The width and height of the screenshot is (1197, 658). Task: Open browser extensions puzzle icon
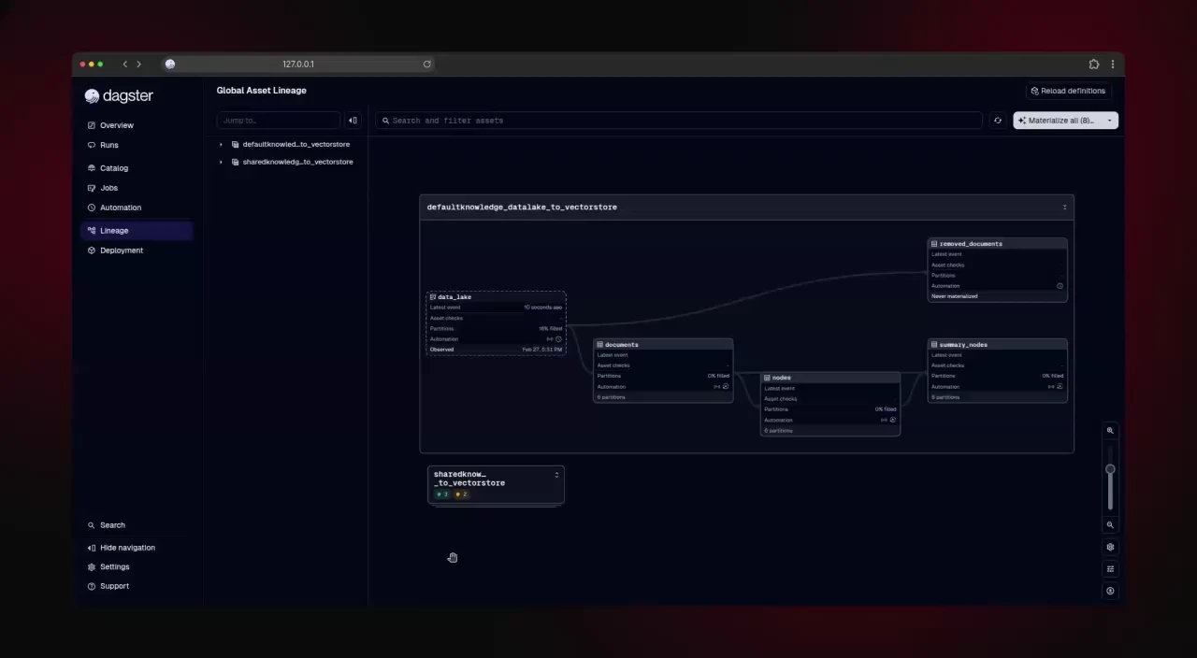click(1094, 64)
